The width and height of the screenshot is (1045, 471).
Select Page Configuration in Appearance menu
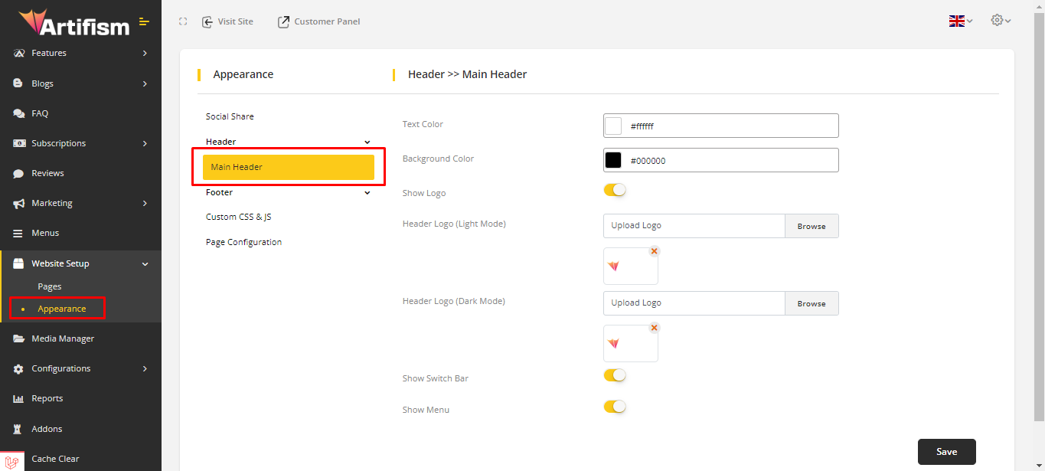[x=243, y=242]
